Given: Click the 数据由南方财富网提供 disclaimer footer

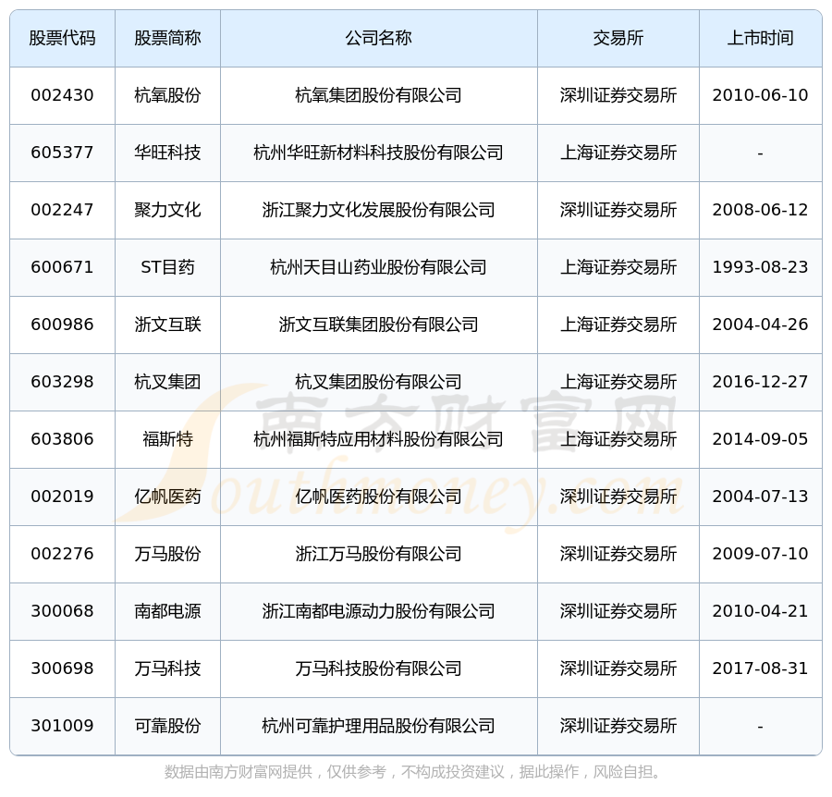Looking at the screenshot, I should coord(413,772).
